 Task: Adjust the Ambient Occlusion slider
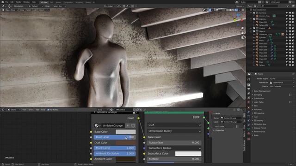(115, 154)
